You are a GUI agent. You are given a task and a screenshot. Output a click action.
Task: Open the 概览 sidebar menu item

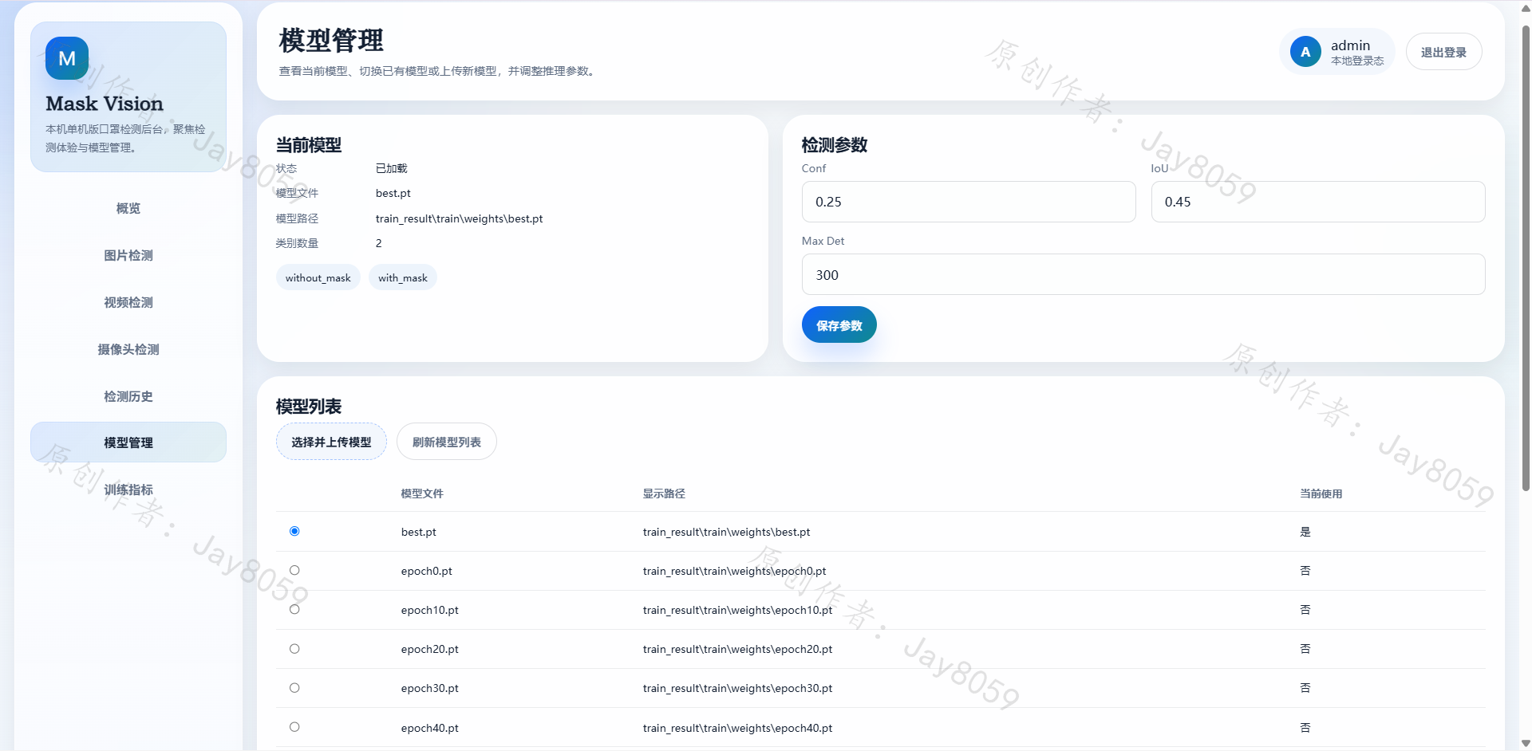128,208
